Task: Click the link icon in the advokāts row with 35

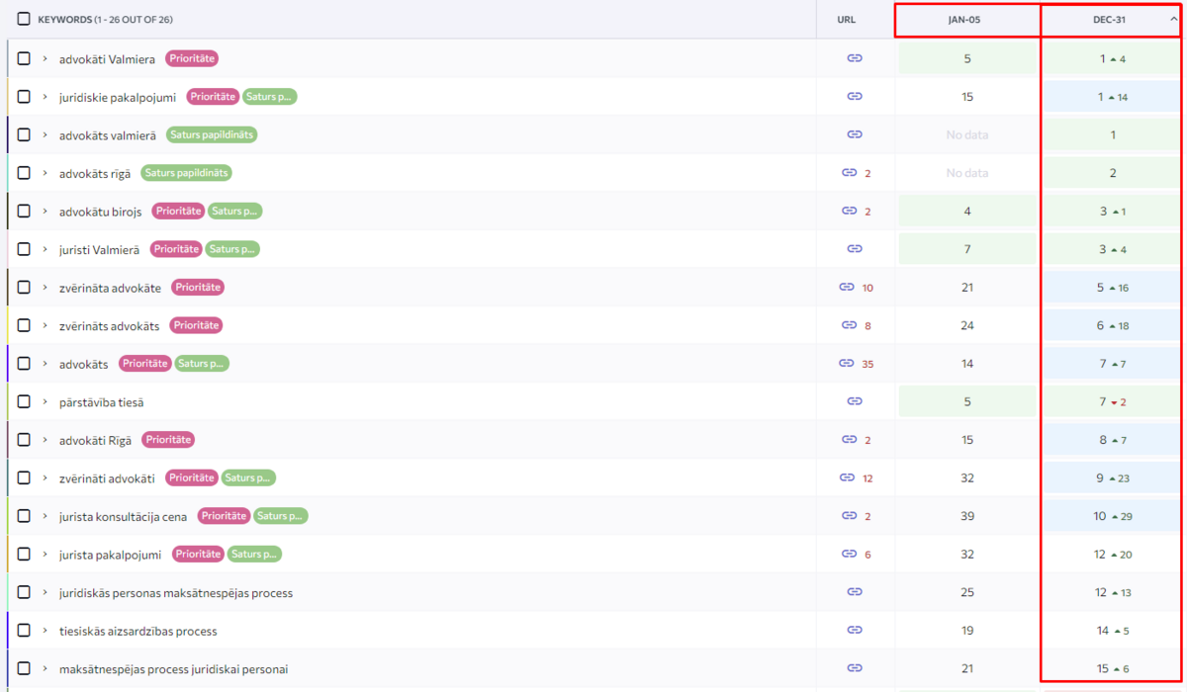Action: 847,364
